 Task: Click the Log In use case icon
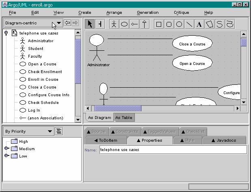[x=23, y=110]
